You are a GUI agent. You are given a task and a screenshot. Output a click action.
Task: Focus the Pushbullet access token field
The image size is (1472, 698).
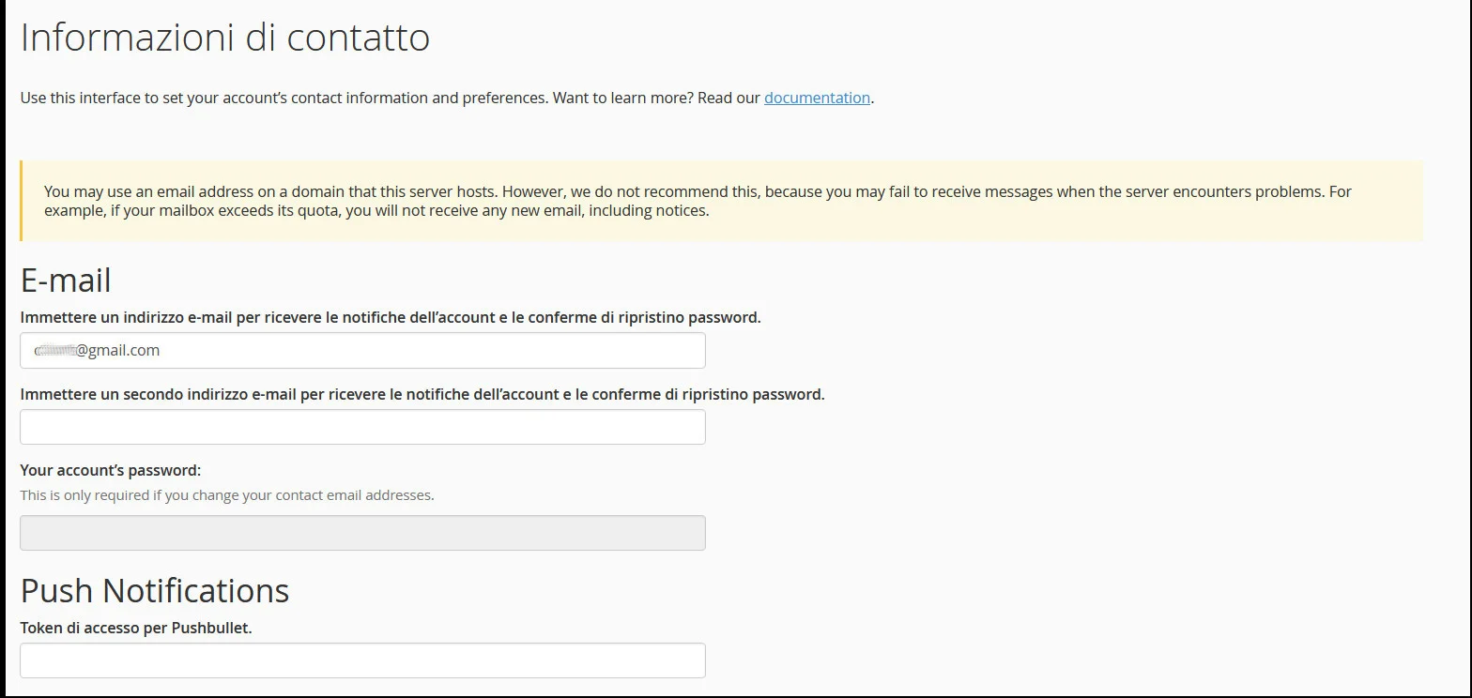pyautogui.click(x=362, y=660)
